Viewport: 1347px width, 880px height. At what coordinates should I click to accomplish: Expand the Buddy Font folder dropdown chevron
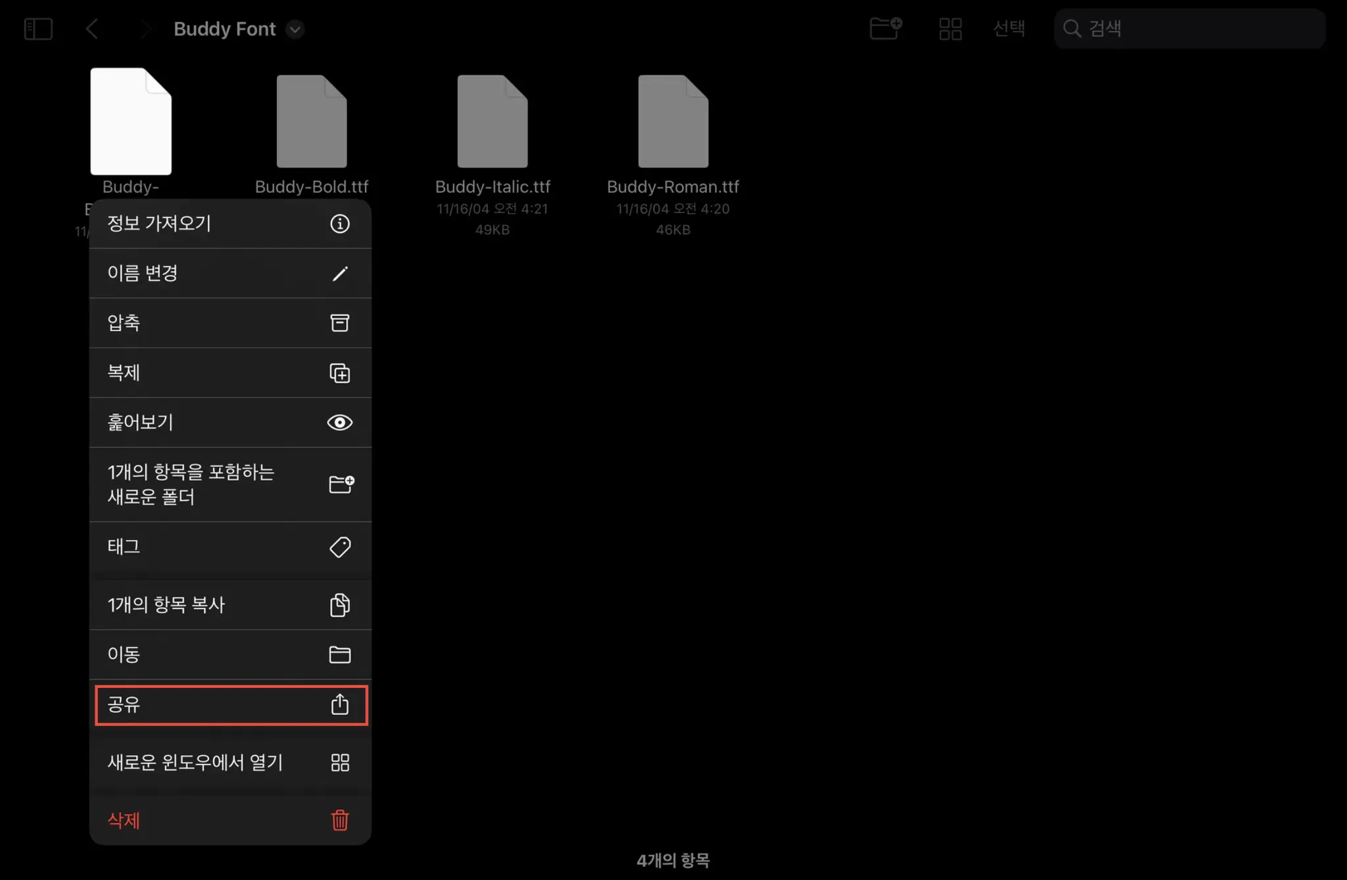295,30
